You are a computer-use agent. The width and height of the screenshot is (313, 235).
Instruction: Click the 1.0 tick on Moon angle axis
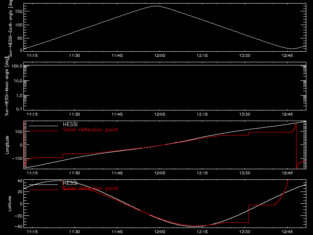(x=19, y=96)
